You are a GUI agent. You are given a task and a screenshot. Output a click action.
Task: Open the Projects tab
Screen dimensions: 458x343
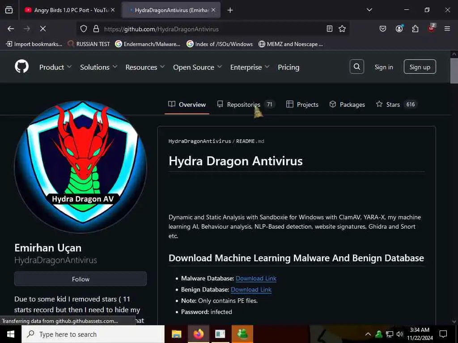302,105
